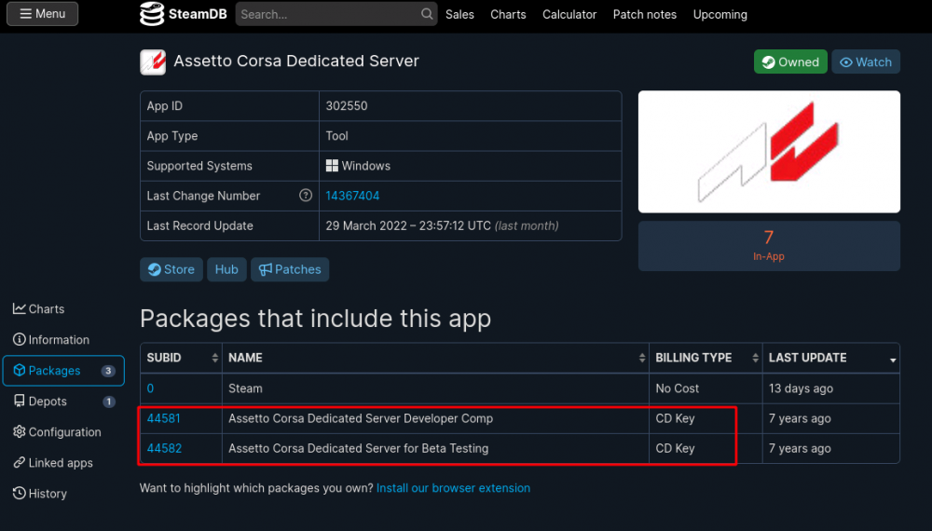
Task: Click 'Assetto Corsa Dedicated Server Developer Comp' text
Action: coord(361,418)
